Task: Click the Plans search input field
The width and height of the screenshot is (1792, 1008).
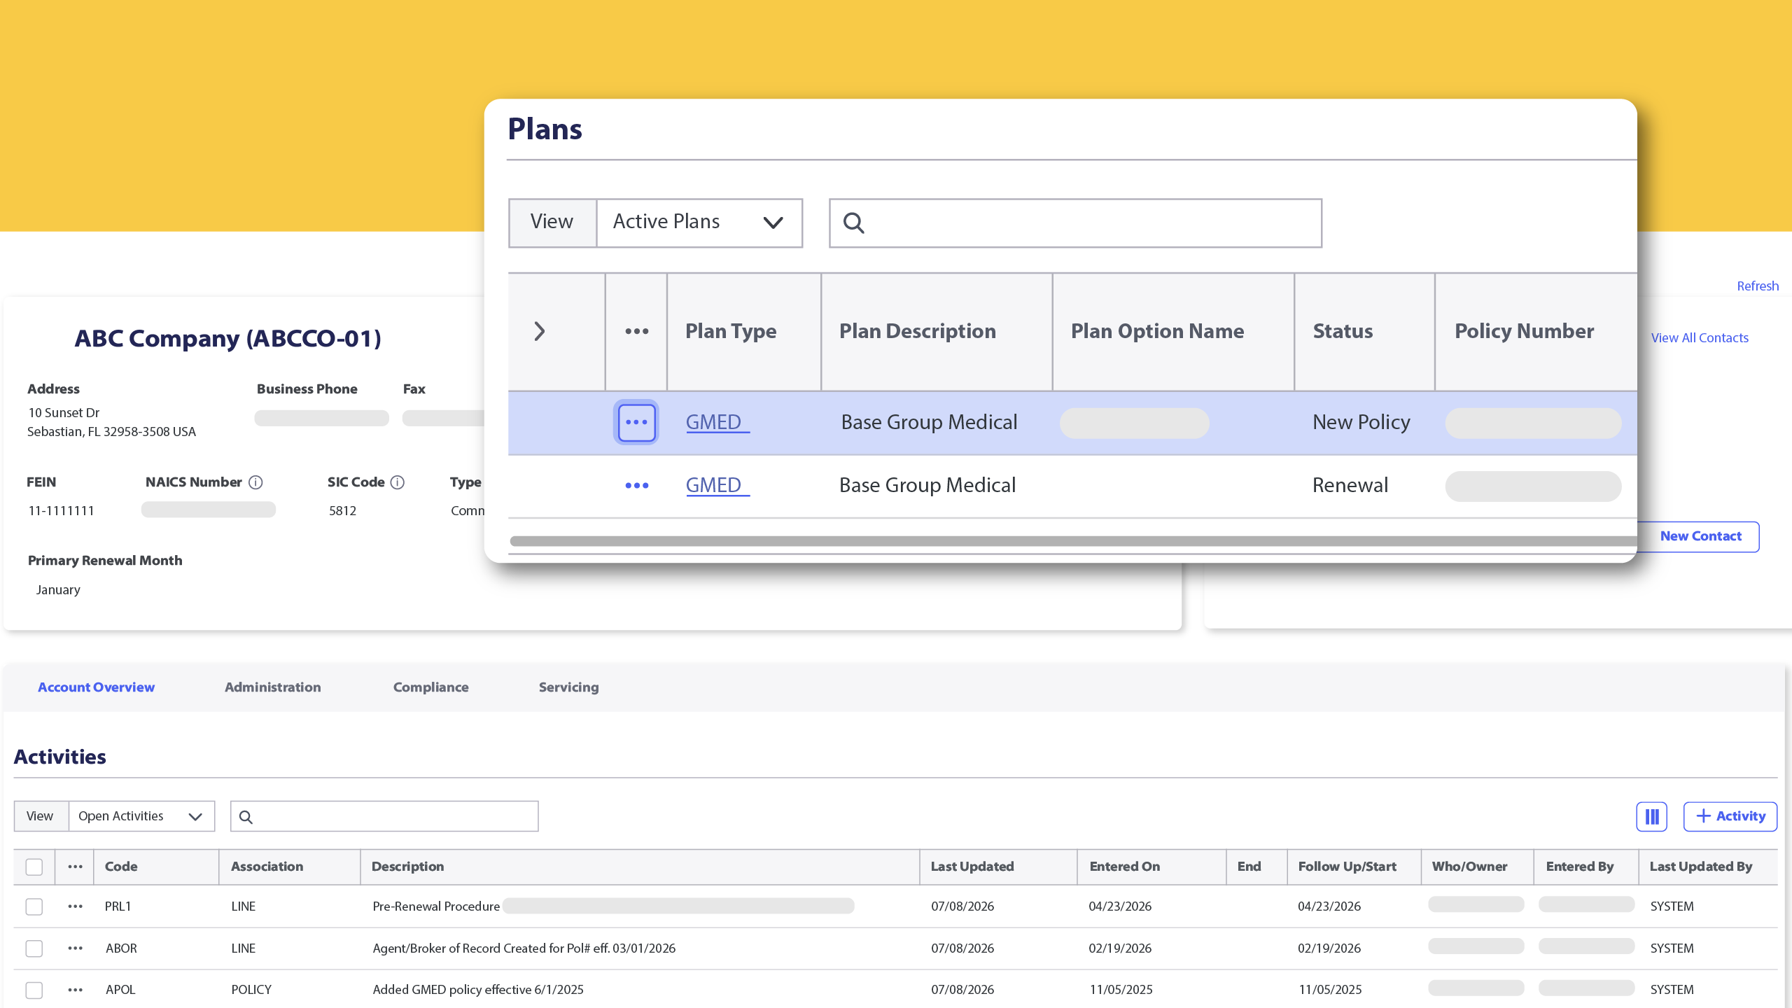Action: [x=1075, y=223]
